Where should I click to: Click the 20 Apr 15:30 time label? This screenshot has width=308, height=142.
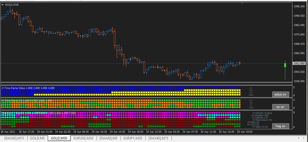[x=227, y=132]
